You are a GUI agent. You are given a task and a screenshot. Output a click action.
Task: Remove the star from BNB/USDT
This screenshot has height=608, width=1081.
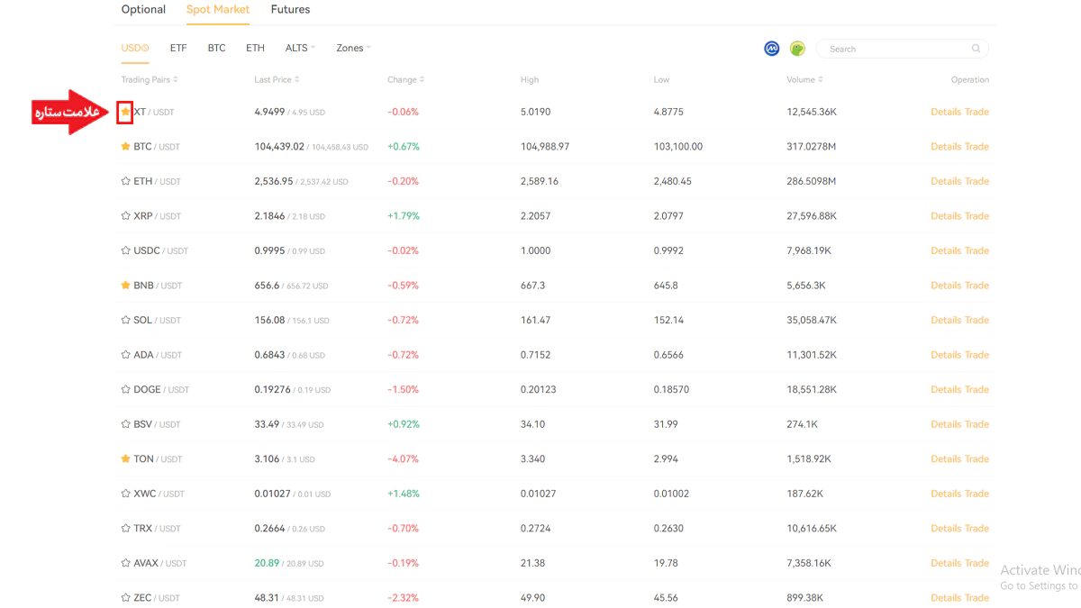(125, 286)
